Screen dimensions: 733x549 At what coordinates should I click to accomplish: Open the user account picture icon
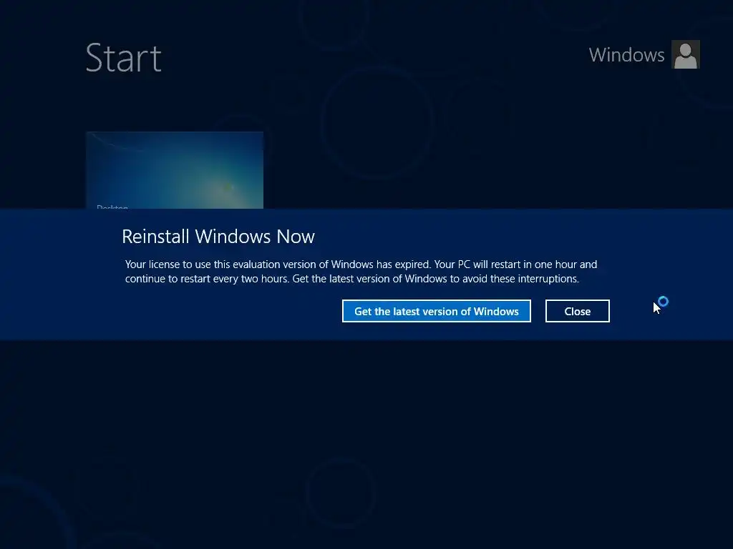(x=685, y=54)
